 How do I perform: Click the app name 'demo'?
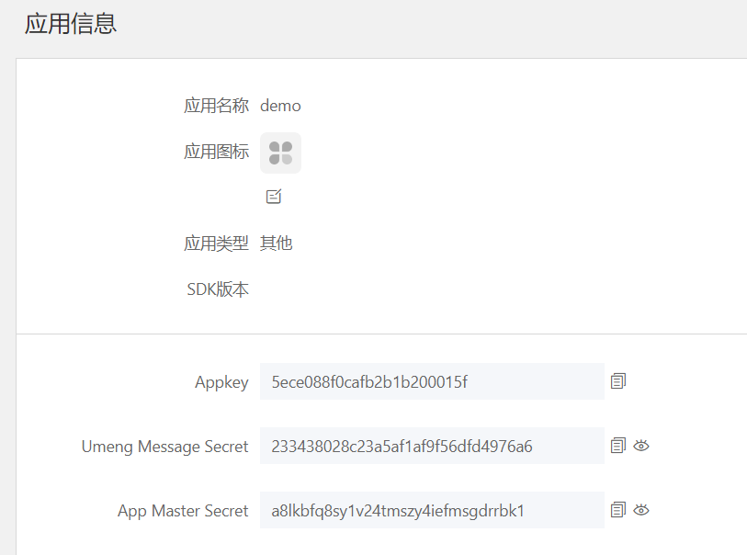tap(280, 106)
